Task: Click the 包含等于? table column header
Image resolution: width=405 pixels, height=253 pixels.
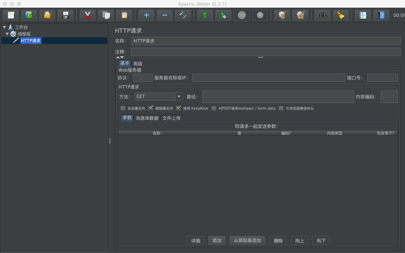Action: (x=386, y=133)
